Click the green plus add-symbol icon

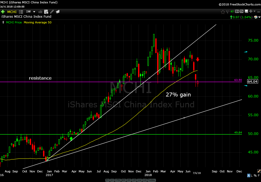point(3,12)
